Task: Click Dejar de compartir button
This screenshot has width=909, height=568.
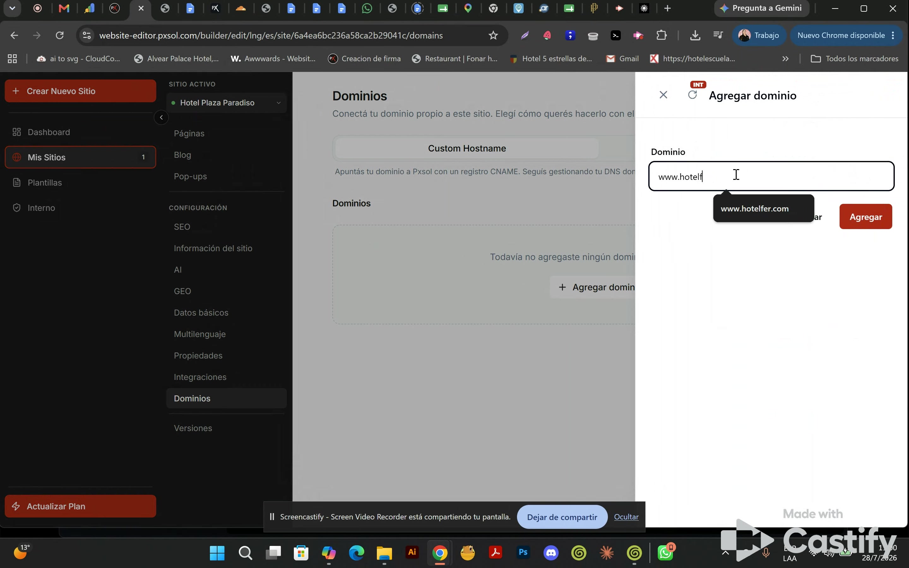Action: click(562, 517)
